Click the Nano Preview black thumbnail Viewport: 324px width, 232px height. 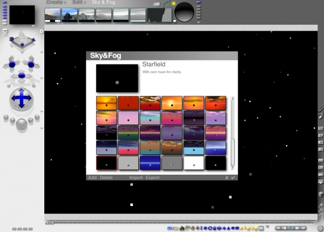[x=22, y=15]
